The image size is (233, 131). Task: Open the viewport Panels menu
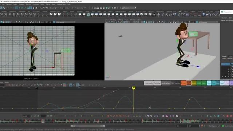click(x=139, y=20)
